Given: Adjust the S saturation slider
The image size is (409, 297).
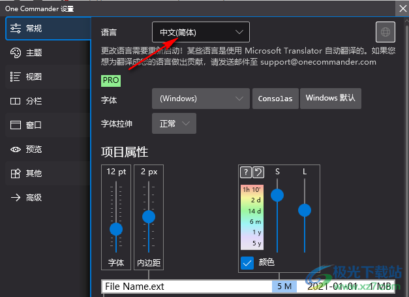Looking at the screenshot, I should pos(277,195).
